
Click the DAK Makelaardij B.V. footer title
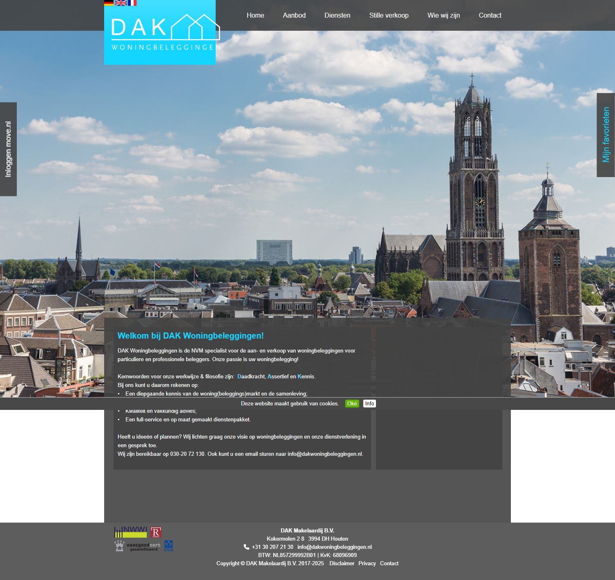tap(307, 530)
